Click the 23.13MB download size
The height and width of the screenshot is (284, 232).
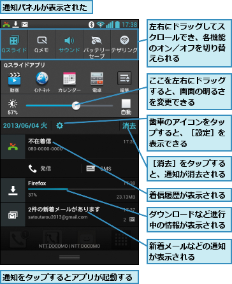point(126,197)
